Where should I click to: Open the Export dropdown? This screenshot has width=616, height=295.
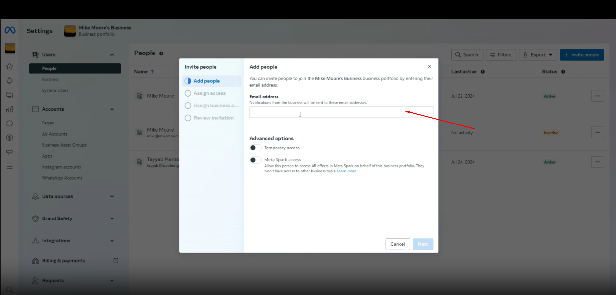(x=538, y=55)
